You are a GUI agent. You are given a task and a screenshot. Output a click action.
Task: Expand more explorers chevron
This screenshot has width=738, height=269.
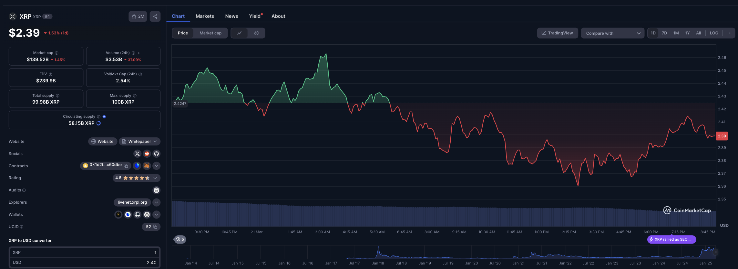tap(157, 202)
